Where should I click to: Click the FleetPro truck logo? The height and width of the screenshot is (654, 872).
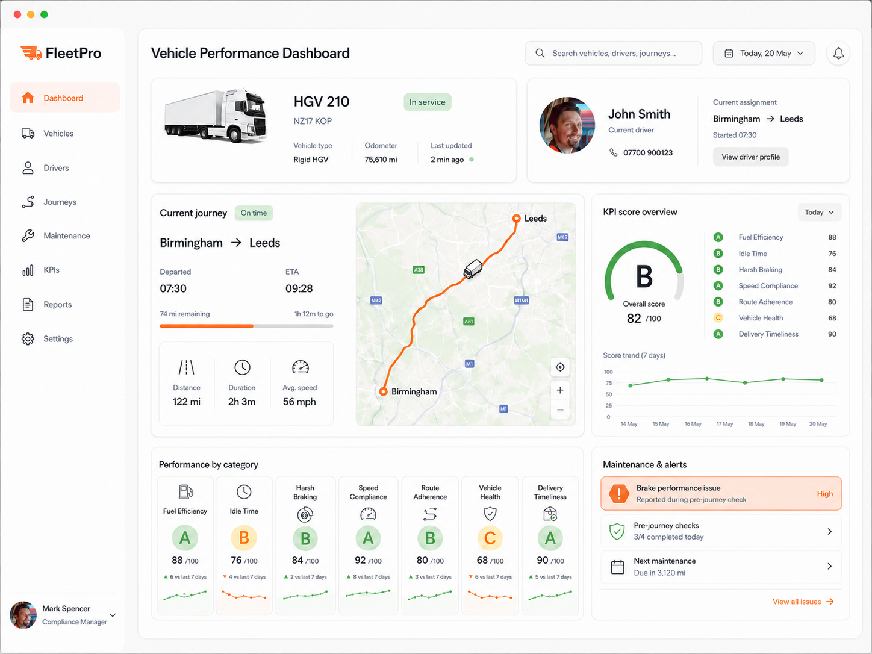click(x=31, y=53)
